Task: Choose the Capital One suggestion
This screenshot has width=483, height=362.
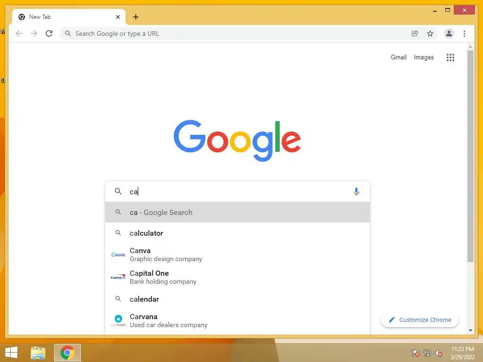Action: point(238,277)
